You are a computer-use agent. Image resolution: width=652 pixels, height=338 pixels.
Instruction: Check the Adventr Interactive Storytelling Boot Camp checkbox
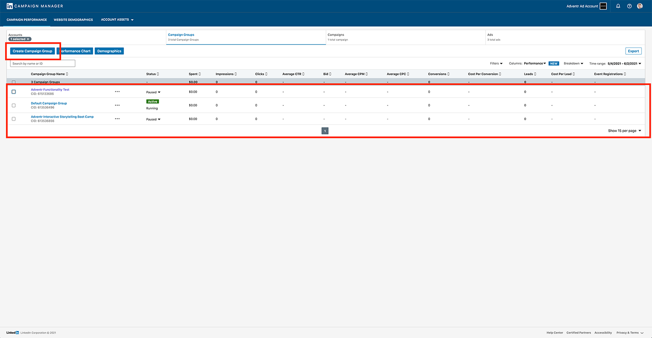(x=13, y=119)
